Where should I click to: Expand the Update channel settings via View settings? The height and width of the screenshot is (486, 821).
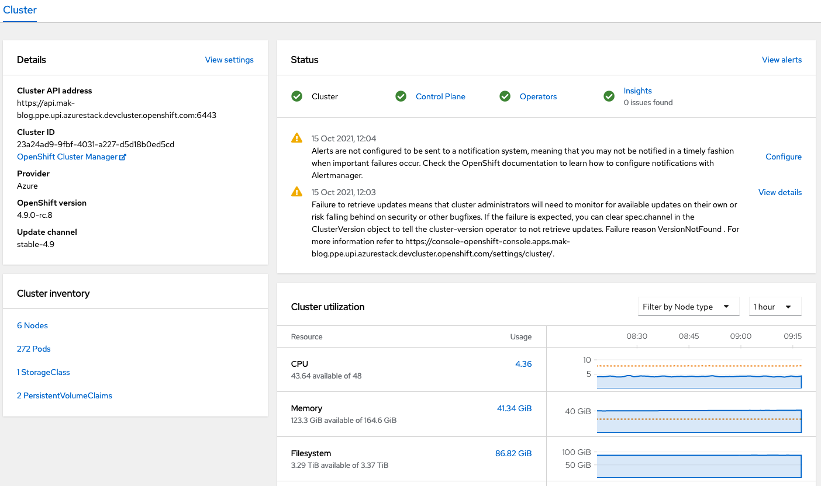click(229, 60)
